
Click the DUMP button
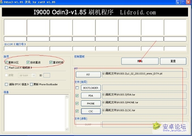coord(88,124)
